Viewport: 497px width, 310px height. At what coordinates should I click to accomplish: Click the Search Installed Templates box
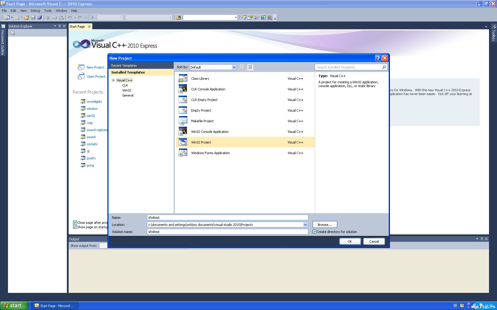coord(349,67)
